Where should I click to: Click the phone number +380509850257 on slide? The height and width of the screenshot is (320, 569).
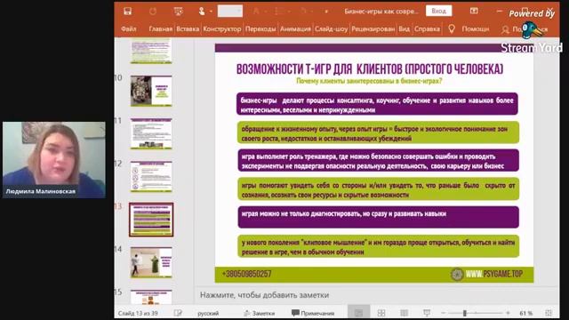tap(247, 275)
